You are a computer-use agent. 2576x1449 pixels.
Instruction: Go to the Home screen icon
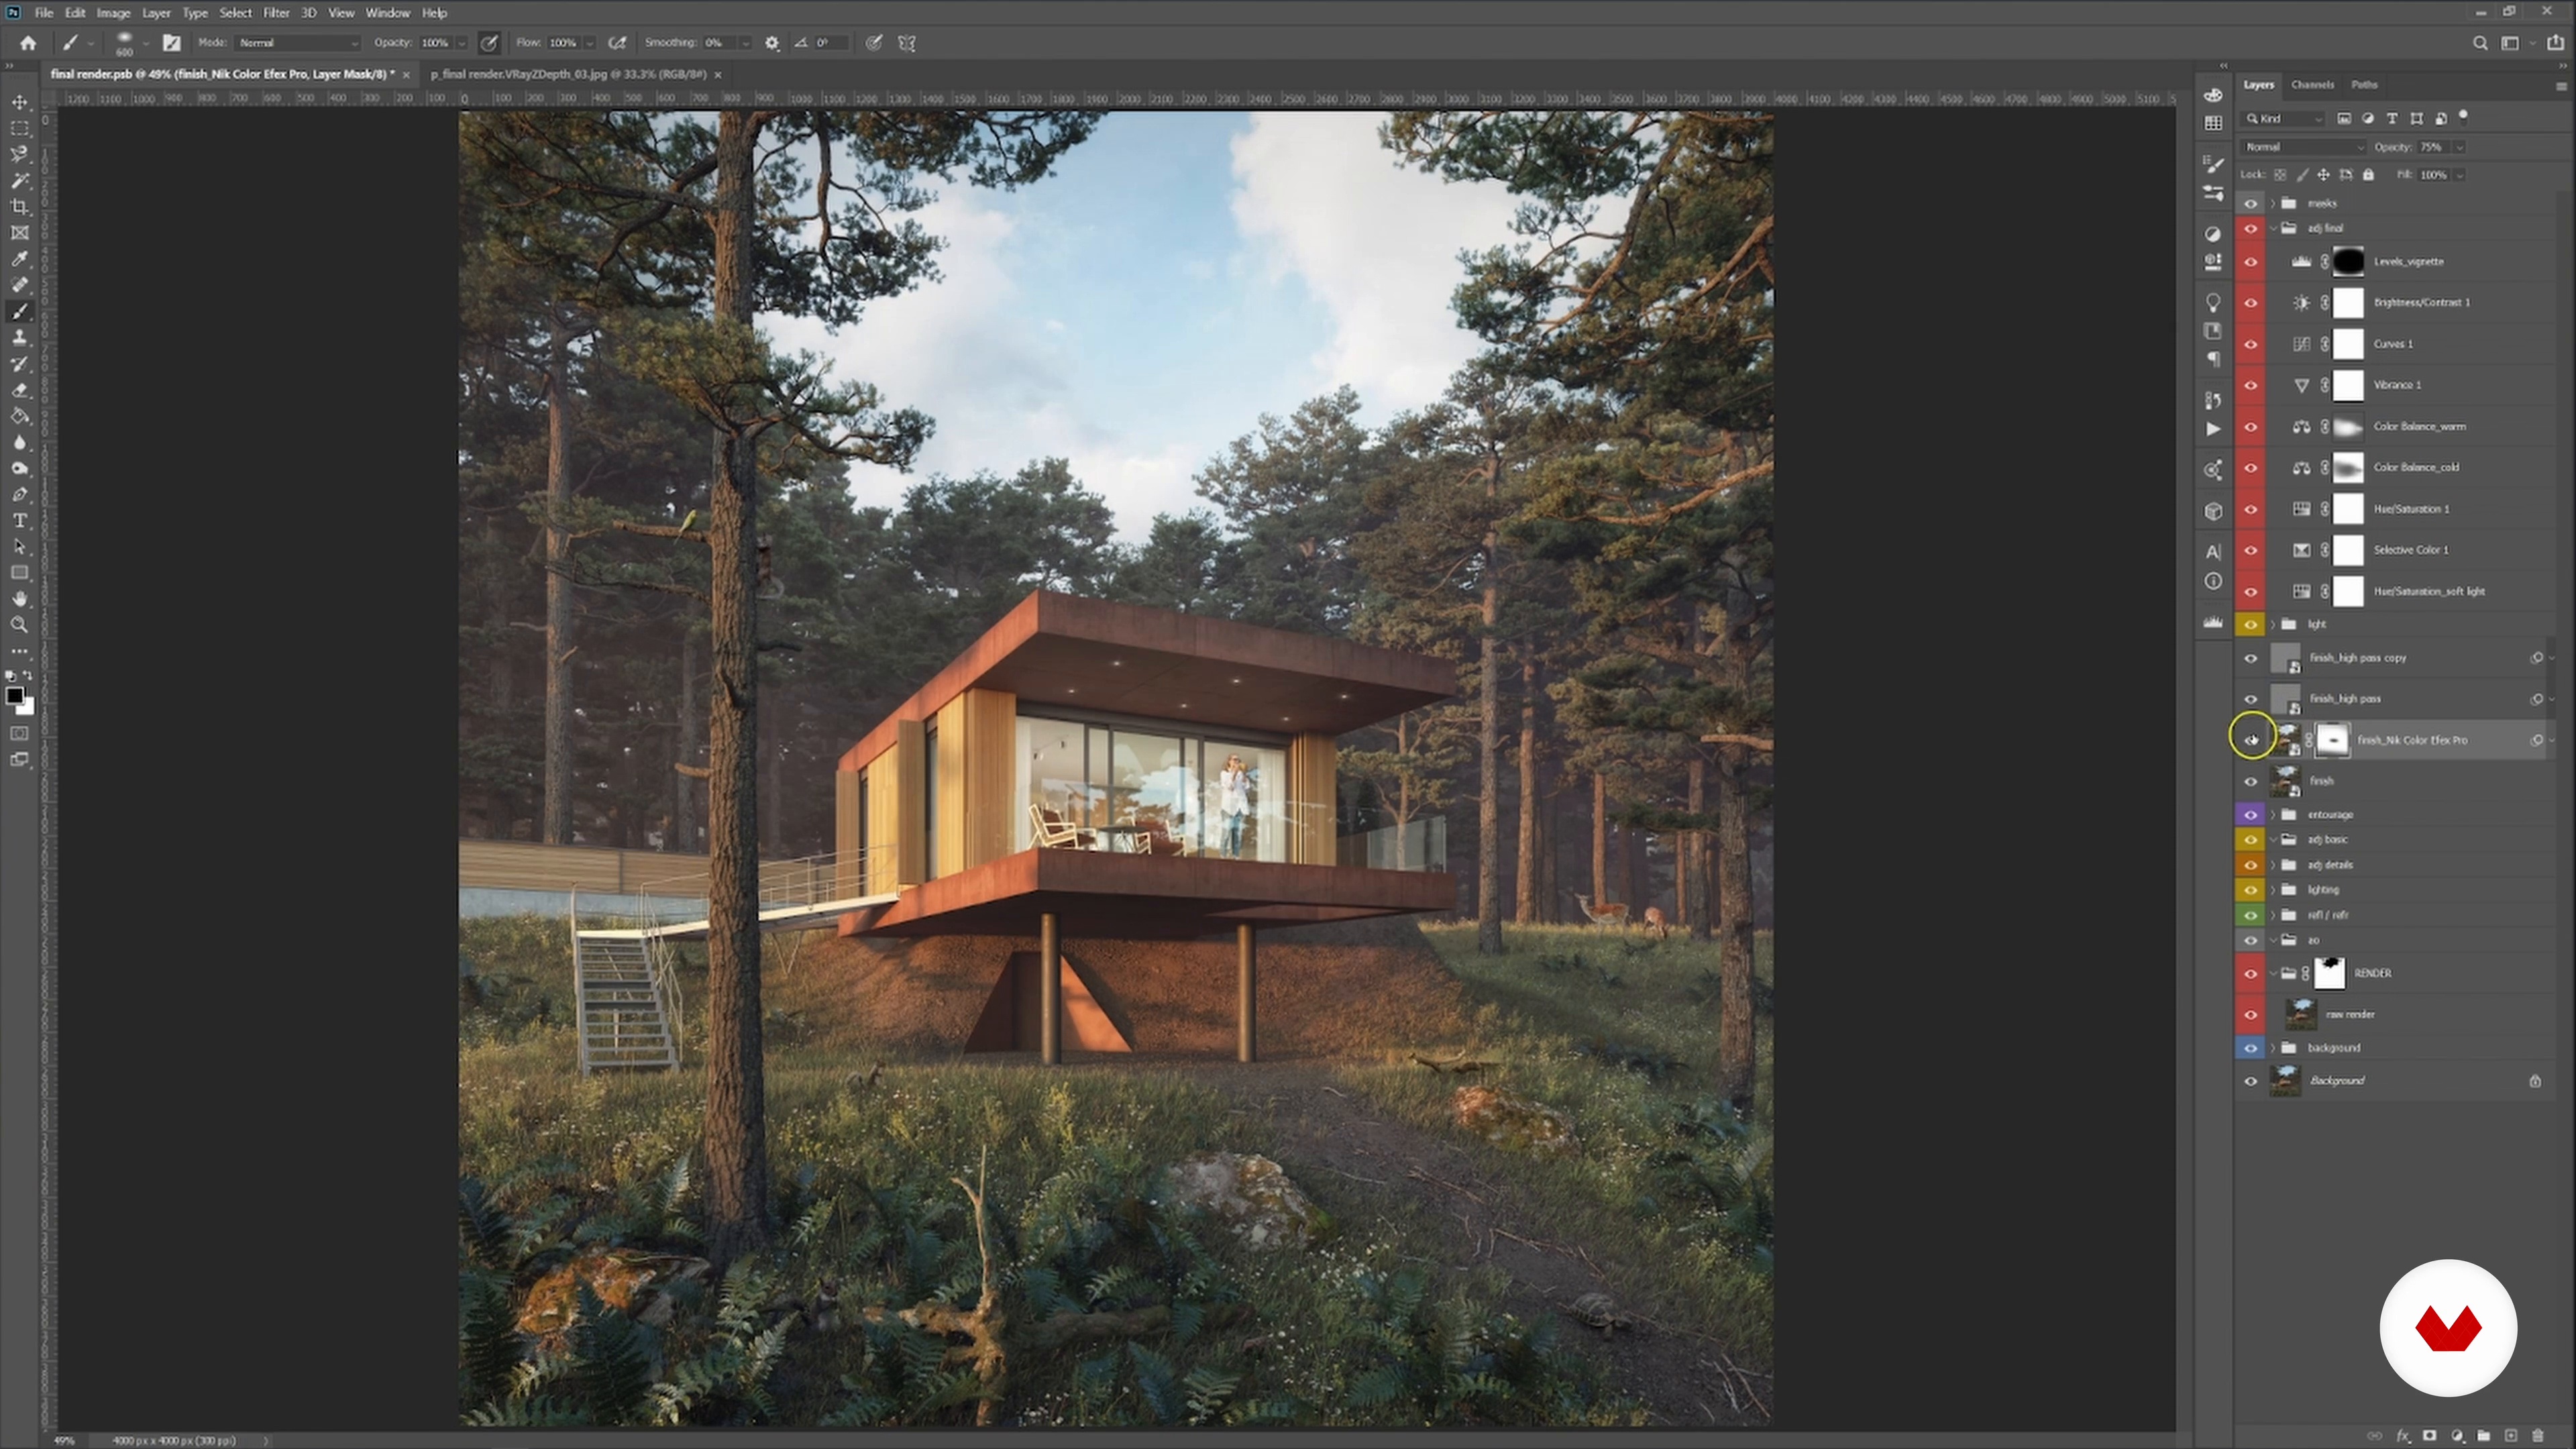click(28, 43)
